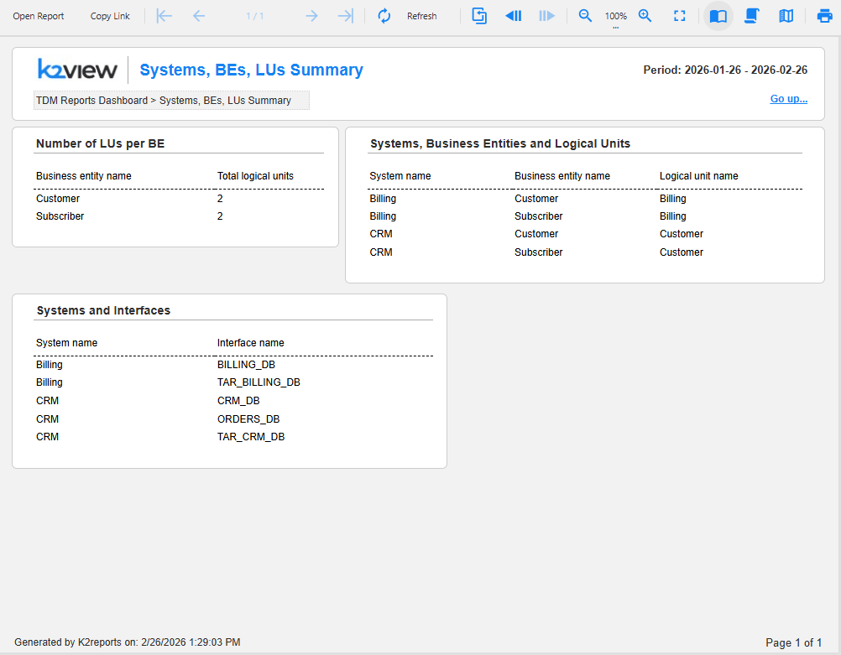Print the report using printer icon
The image size is (841, 655).
click(x=824, y=16)
